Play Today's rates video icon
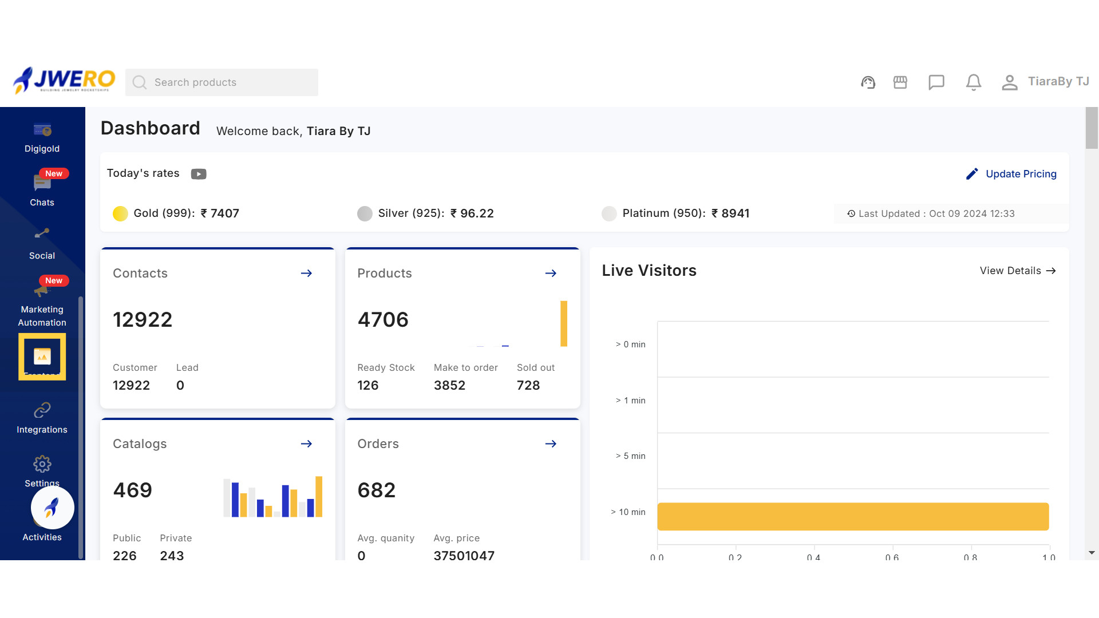This screenshot has height=618, width=1099. coord(198,174)
